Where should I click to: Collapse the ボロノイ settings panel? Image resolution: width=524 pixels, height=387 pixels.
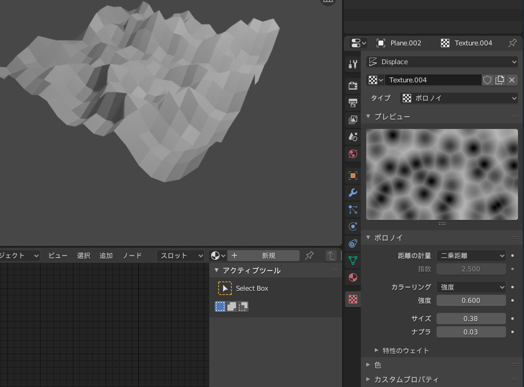(x=368, y=237)
